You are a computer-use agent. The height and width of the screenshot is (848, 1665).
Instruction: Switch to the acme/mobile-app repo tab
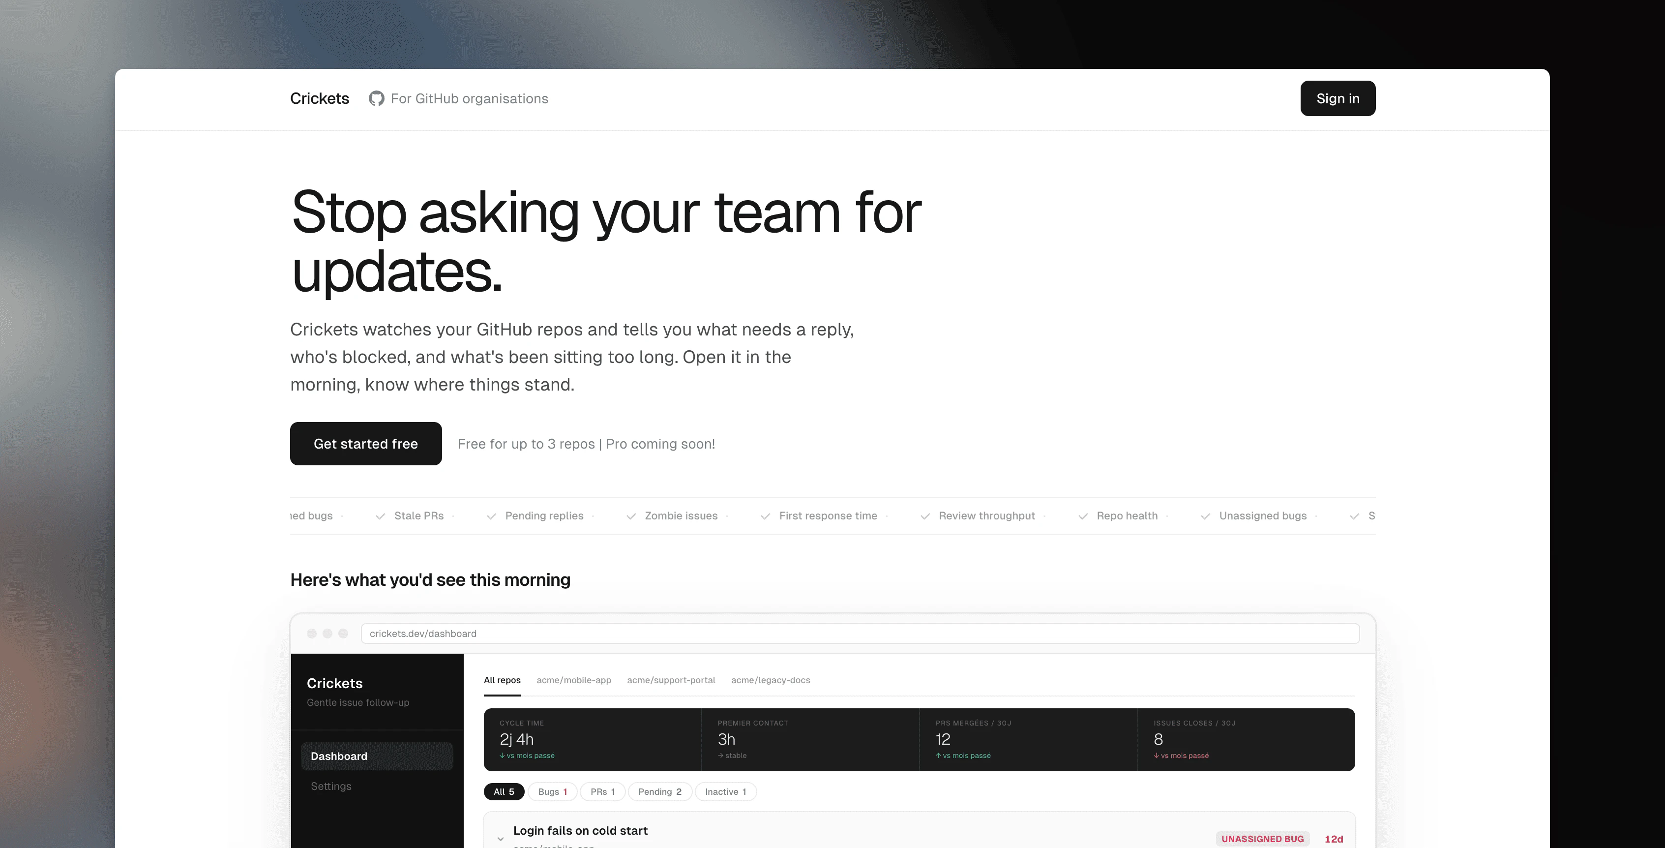click(x=573, y=680)
